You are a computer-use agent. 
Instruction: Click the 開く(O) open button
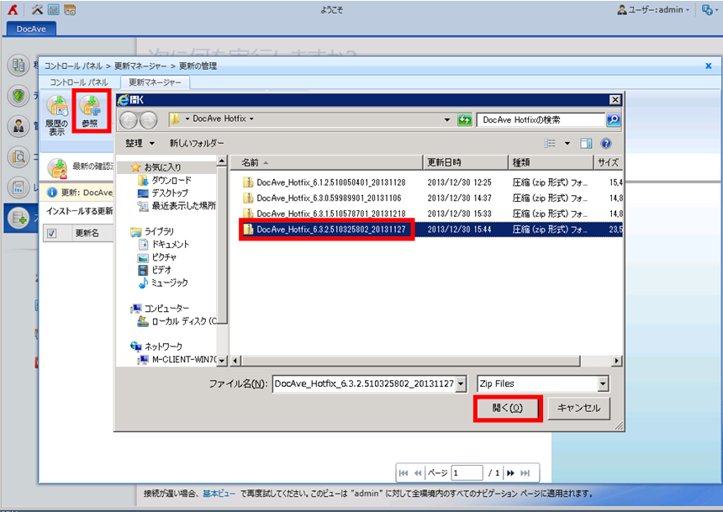508,409
